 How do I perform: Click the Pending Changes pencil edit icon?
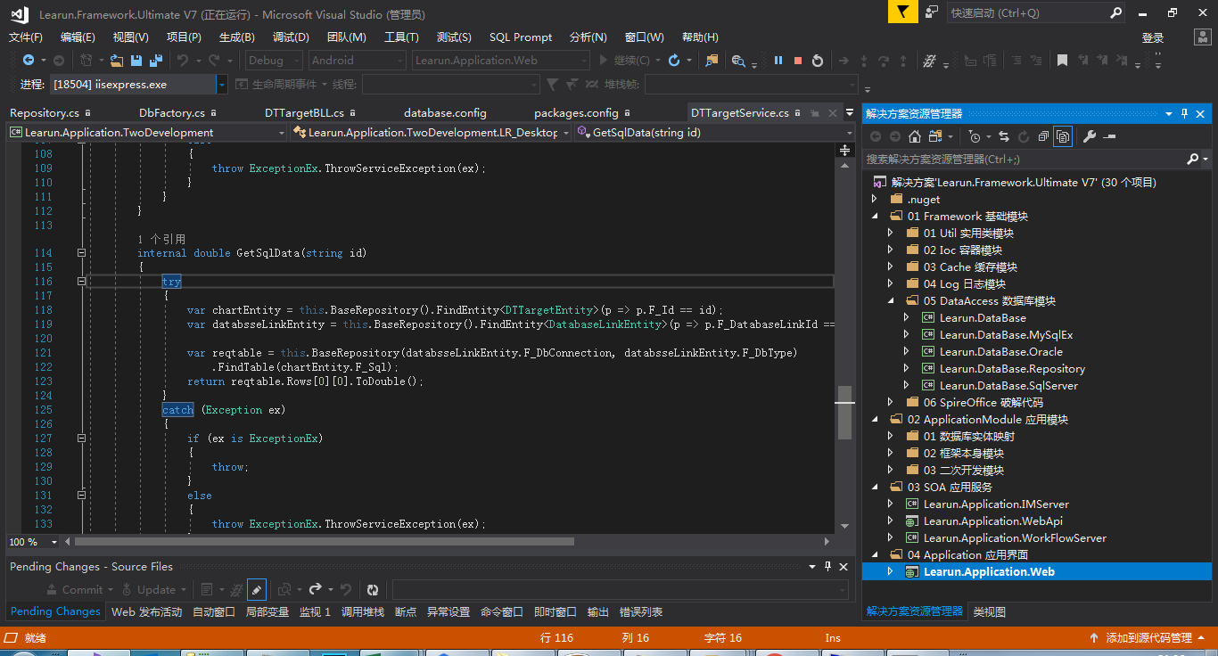[x=256, y=589]
